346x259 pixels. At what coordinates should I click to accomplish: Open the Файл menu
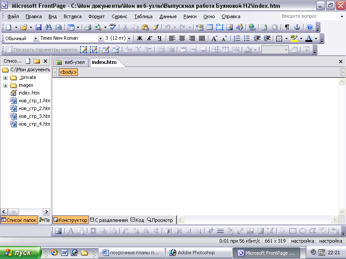13,16
